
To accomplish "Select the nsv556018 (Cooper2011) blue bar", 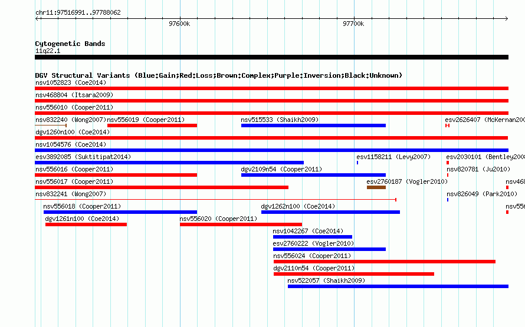I will click(120, 212).
